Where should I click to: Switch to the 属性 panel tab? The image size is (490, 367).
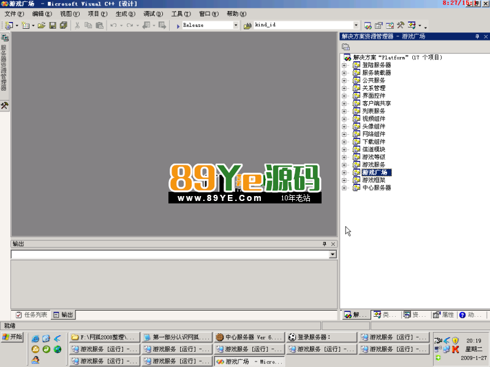click(x=443, y=315)
